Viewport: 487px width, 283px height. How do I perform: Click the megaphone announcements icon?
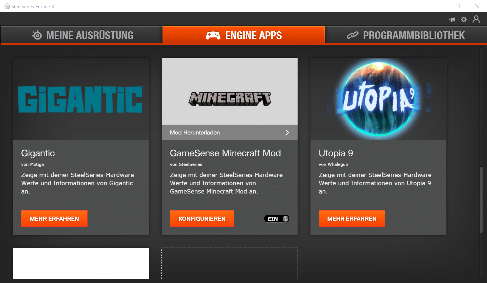(x=452, y=19)
